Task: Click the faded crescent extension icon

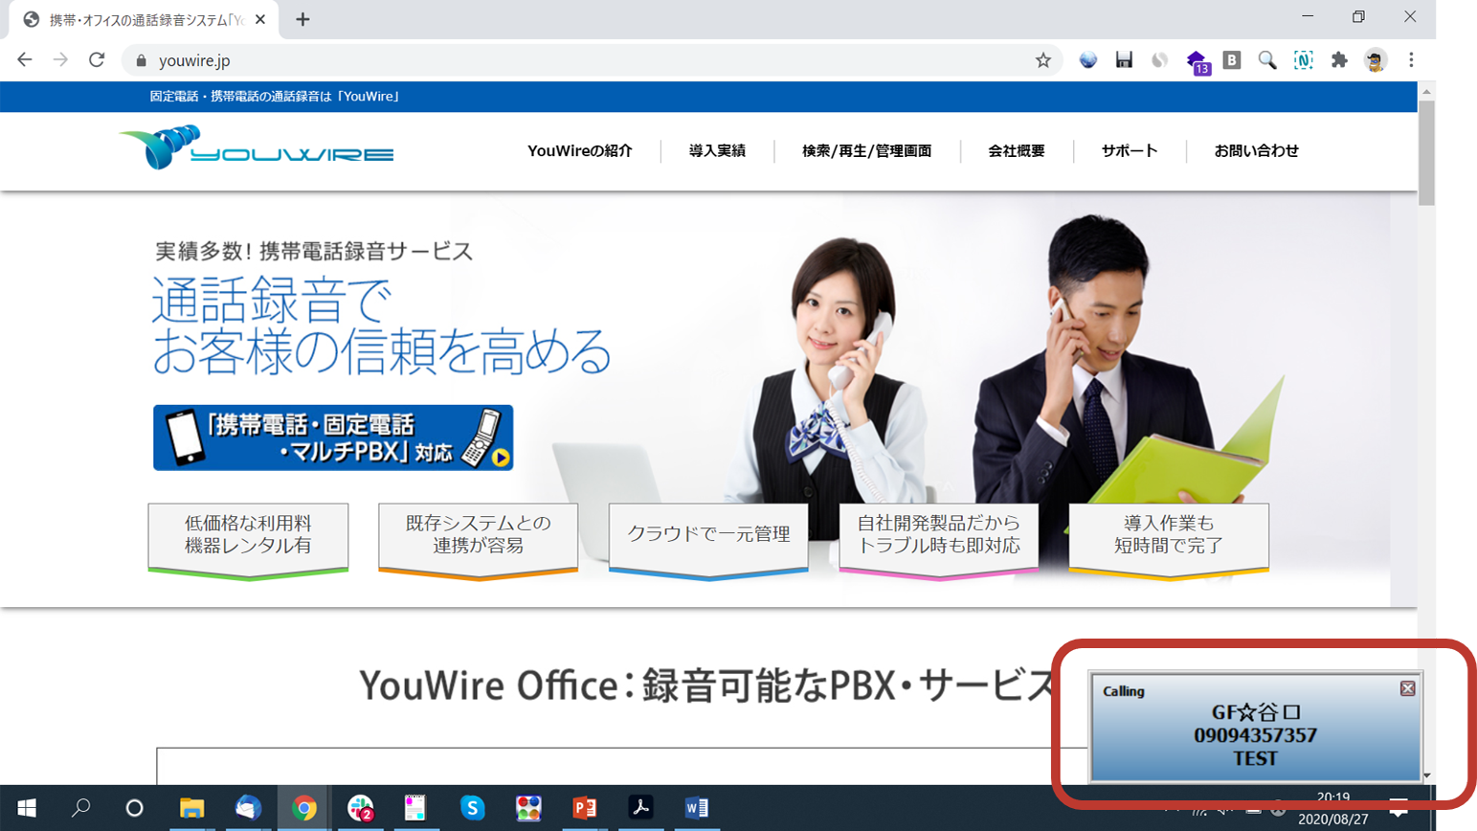Action: pyautogui.click(x=1160, y=60)
